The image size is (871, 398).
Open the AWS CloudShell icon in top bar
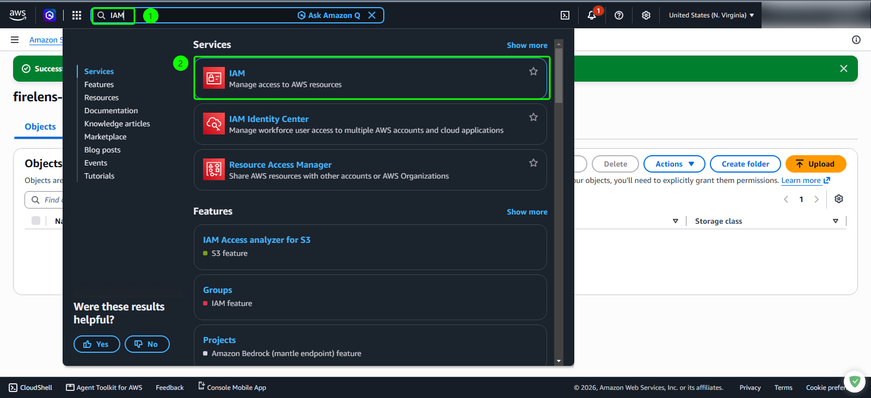pyautogui.click(x=565, y=15)
